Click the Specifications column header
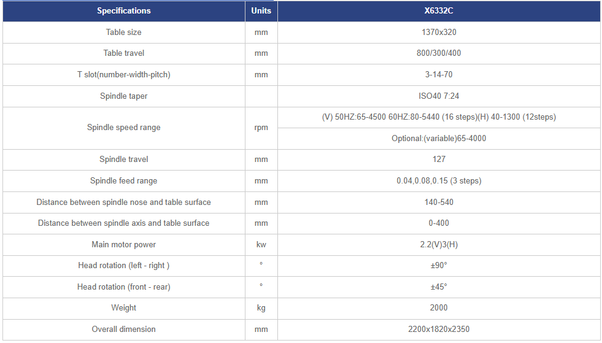Image resolution: width=602 pixels, height=343 pixels. tap(123, 11)
